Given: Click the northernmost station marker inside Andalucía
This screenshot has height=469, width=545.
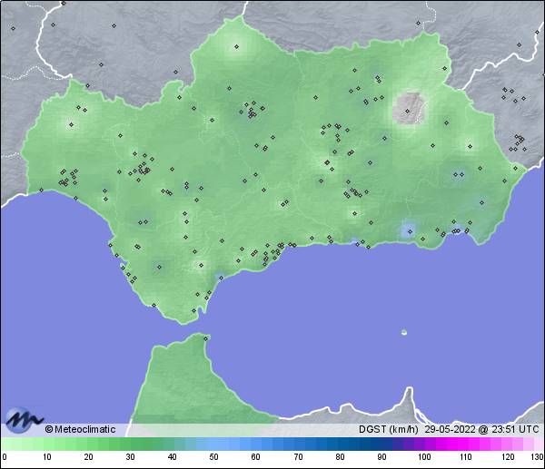Looking at the screenshot, I should click(x=237, y=46).
